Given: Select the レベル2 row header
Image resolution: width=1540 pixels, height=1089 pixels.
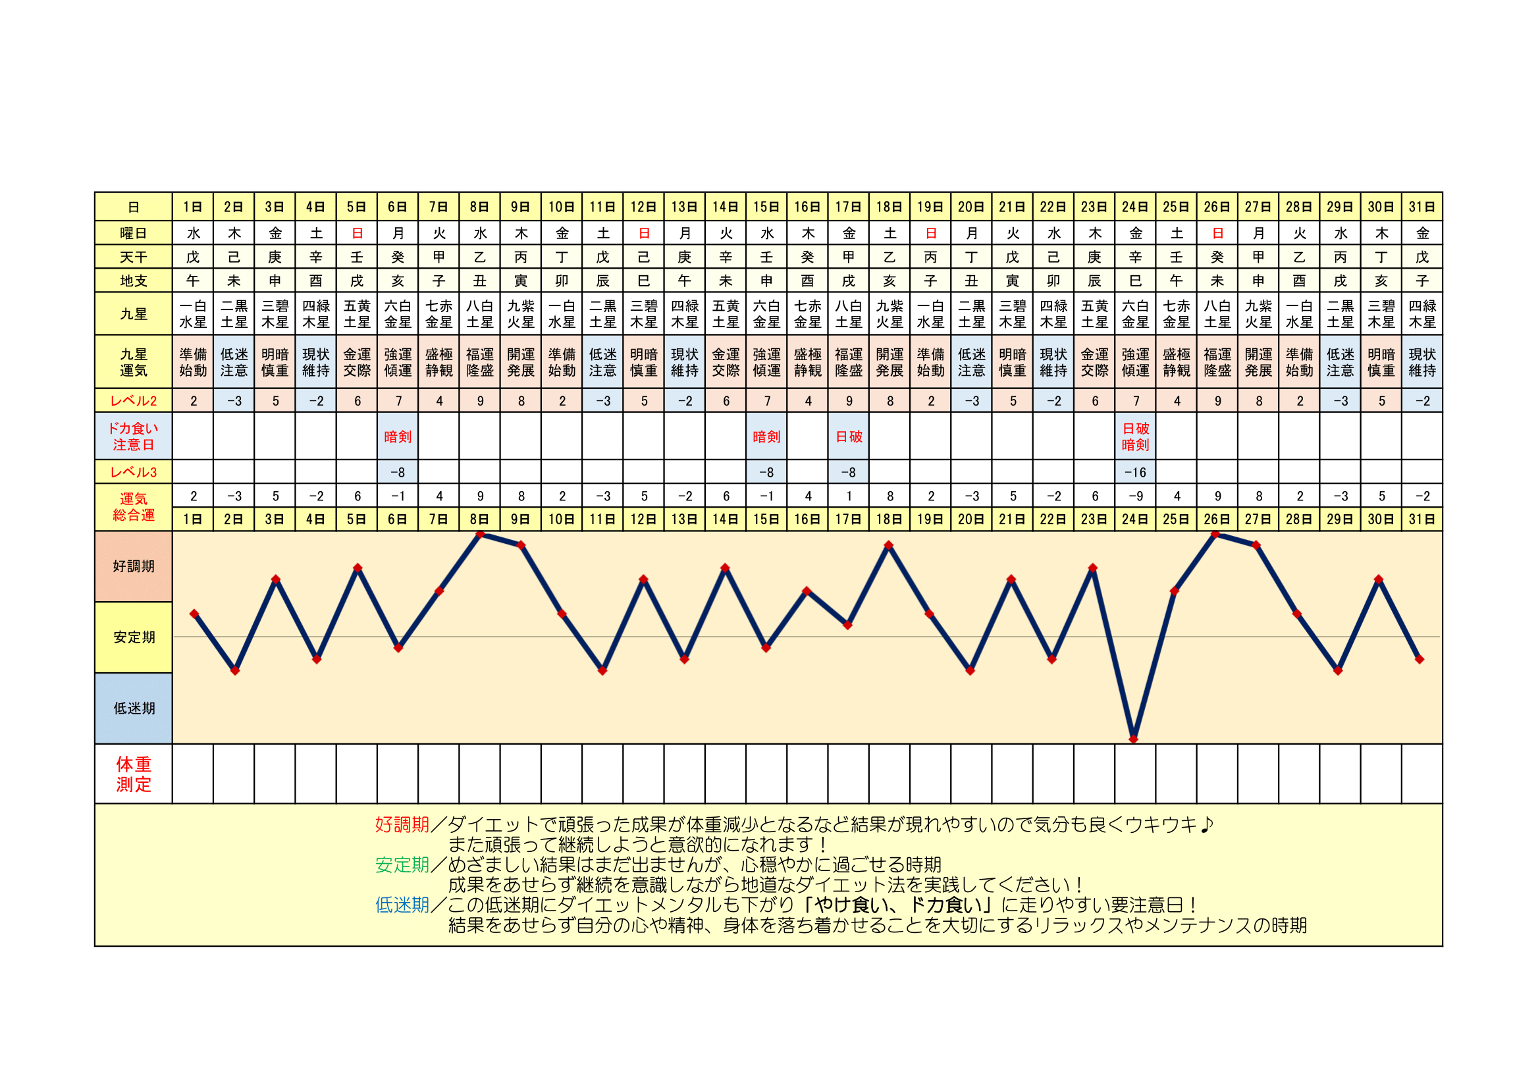Looking at the screenshot, I should click(134, 401).
